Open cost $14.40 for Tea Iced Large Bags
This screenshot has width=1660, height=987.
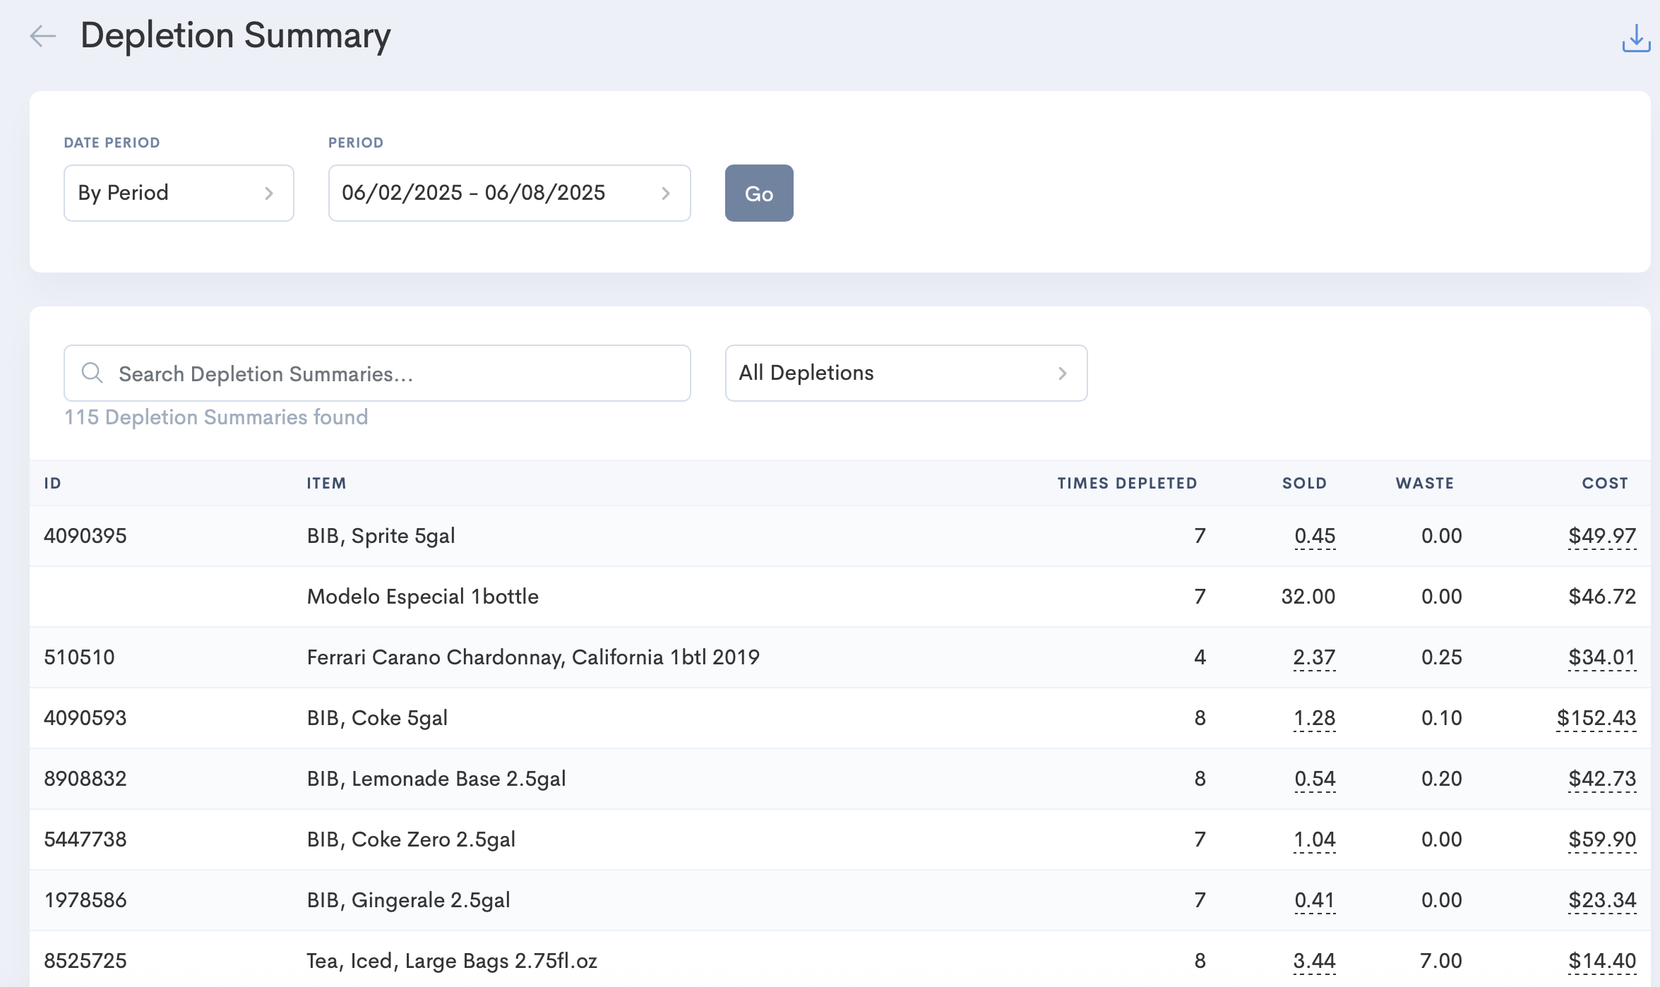tap(1602, 961)
